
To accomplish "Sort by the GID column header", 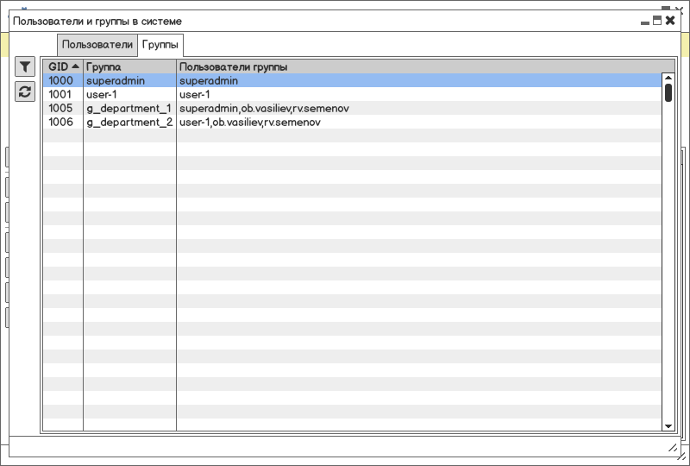I will [63, 67].
